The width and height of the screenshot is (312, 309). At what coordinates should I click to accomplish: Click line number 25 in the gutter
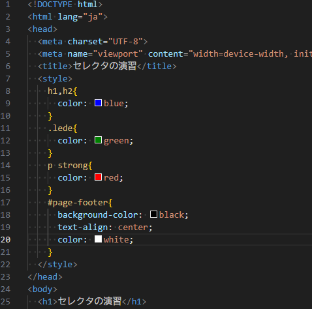coord(5,302)
